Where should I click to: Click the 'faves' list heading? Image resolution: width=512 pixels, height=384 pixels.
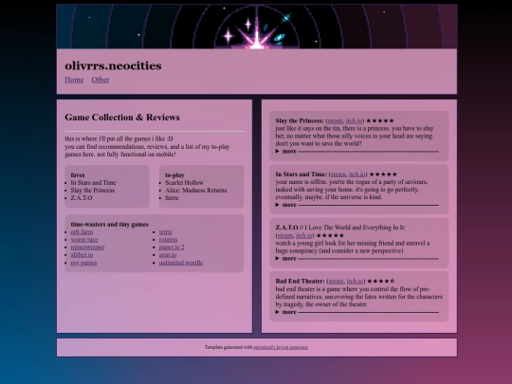tap(78, 175)
